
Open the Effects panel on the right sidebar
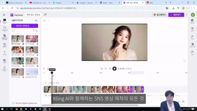pos(192,37)
